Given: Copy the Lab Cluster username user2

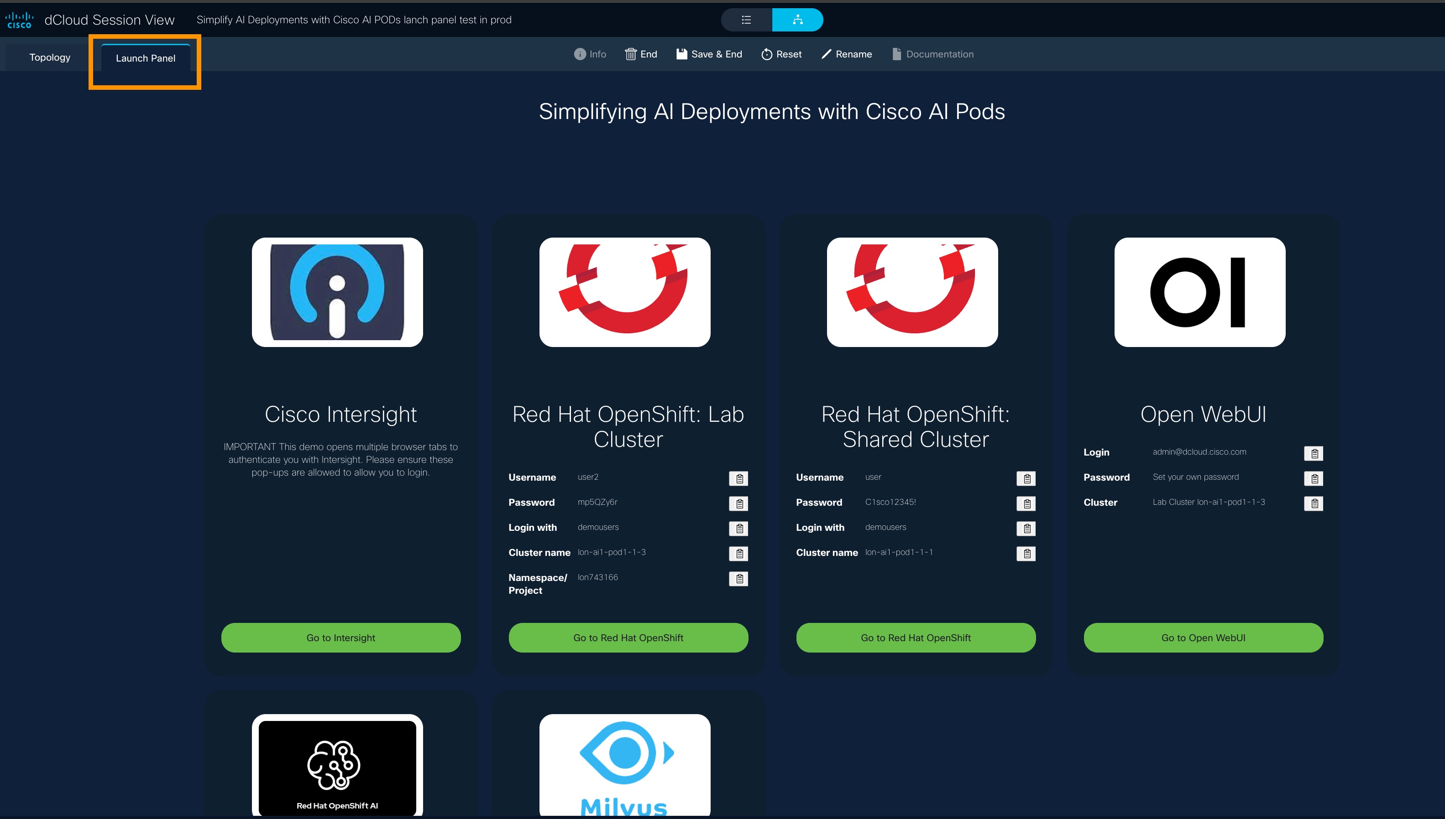Looking at the screenshot, I should click(x=738, y=479).
